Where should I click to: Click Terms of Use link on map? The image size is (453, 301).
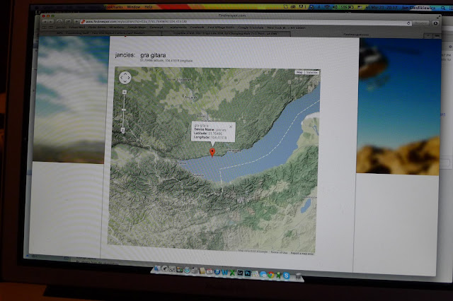tap(279, 252)
